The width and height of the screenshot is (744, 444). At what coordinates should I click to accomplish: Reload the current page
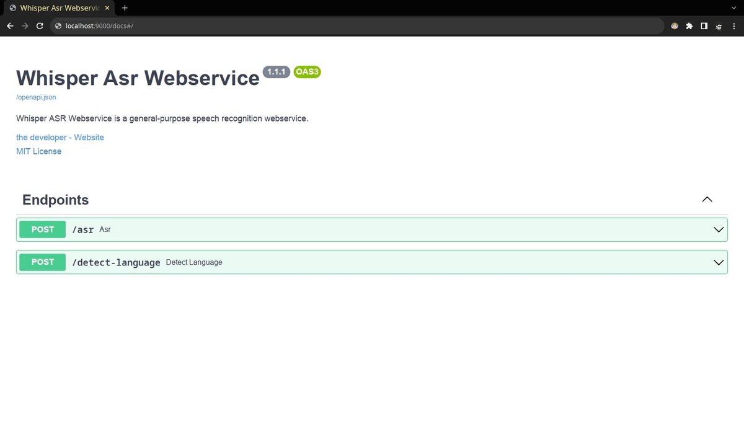pyautogui.click(x=40, y=26)
